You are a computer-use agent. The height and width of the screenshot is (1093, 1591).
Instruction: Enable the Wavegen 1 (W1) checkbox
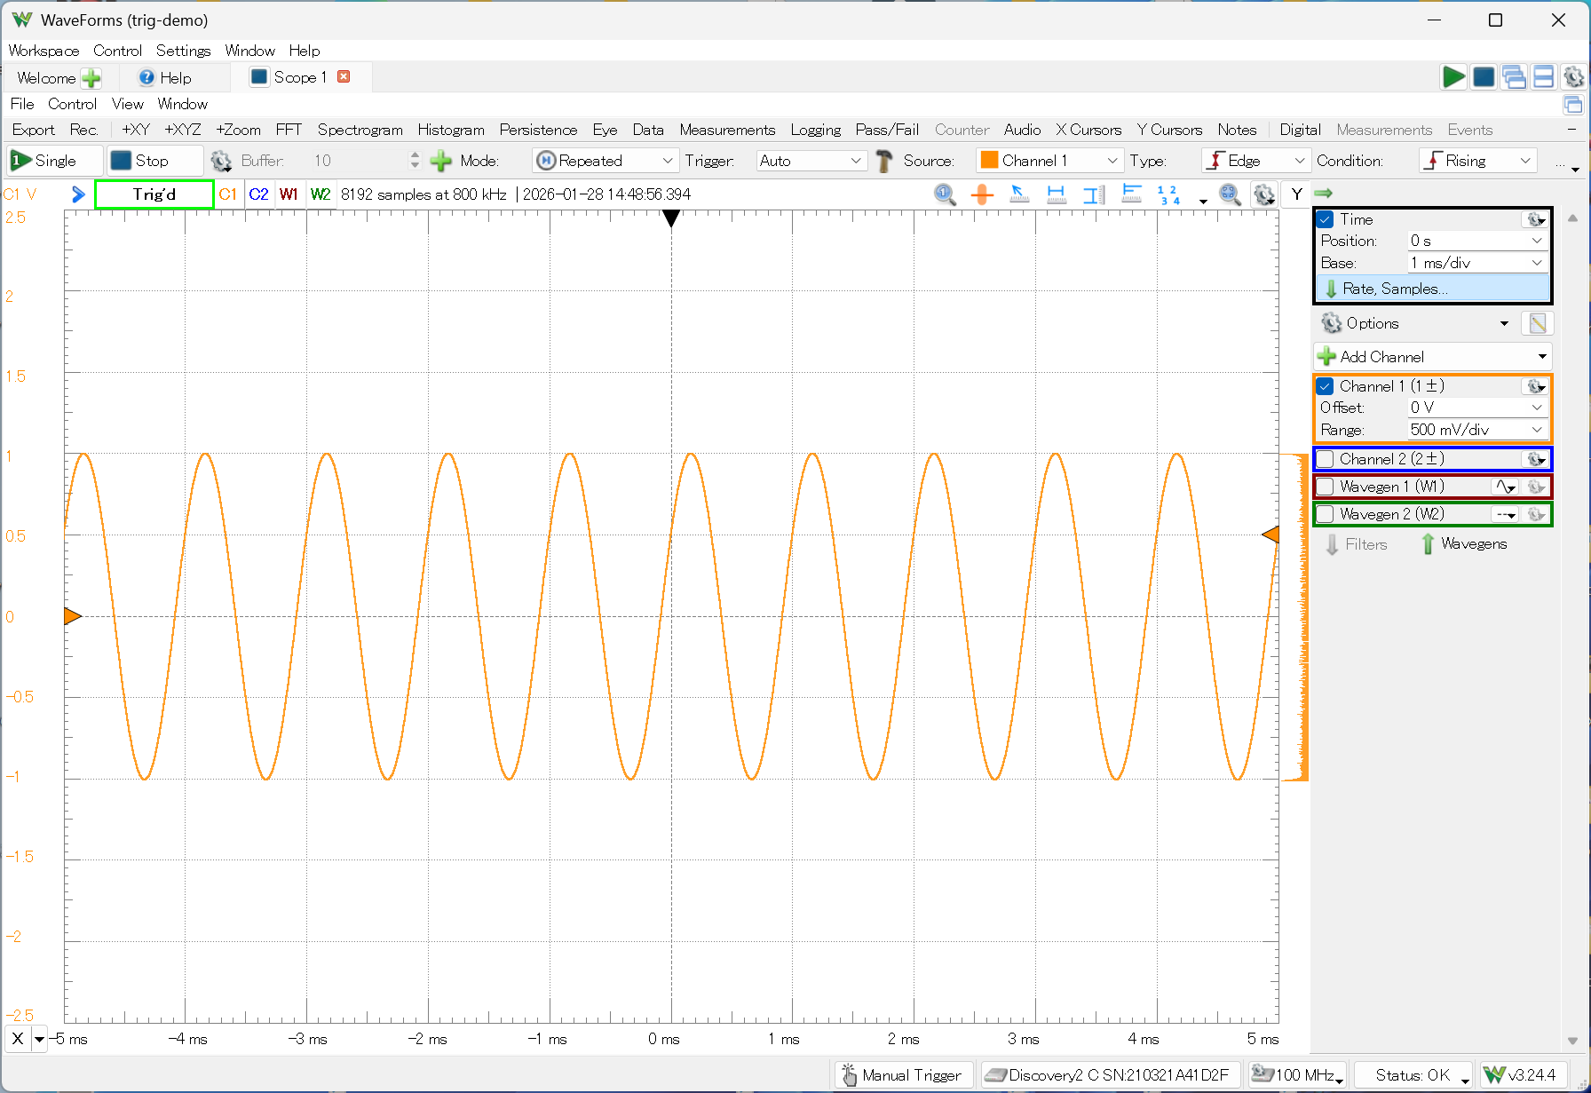[1326, 487]
